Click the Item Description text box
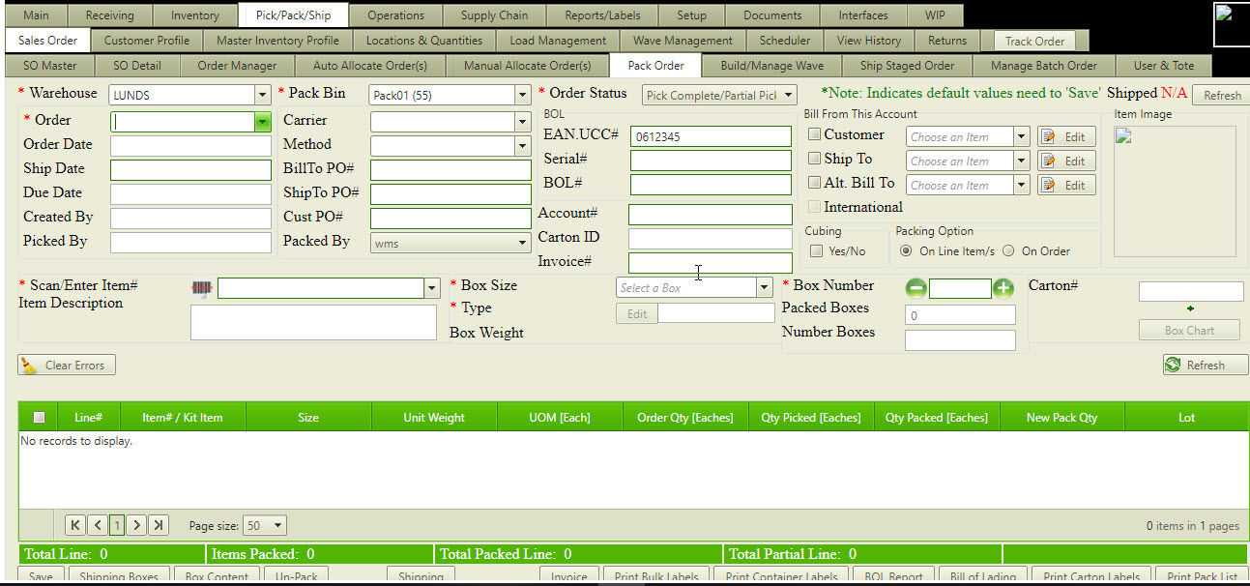Screen dimensions: 1250x586 coord(313,323)
